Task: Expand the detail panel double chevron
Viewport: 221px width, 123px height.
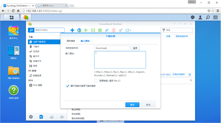Action: pos(191,80)
